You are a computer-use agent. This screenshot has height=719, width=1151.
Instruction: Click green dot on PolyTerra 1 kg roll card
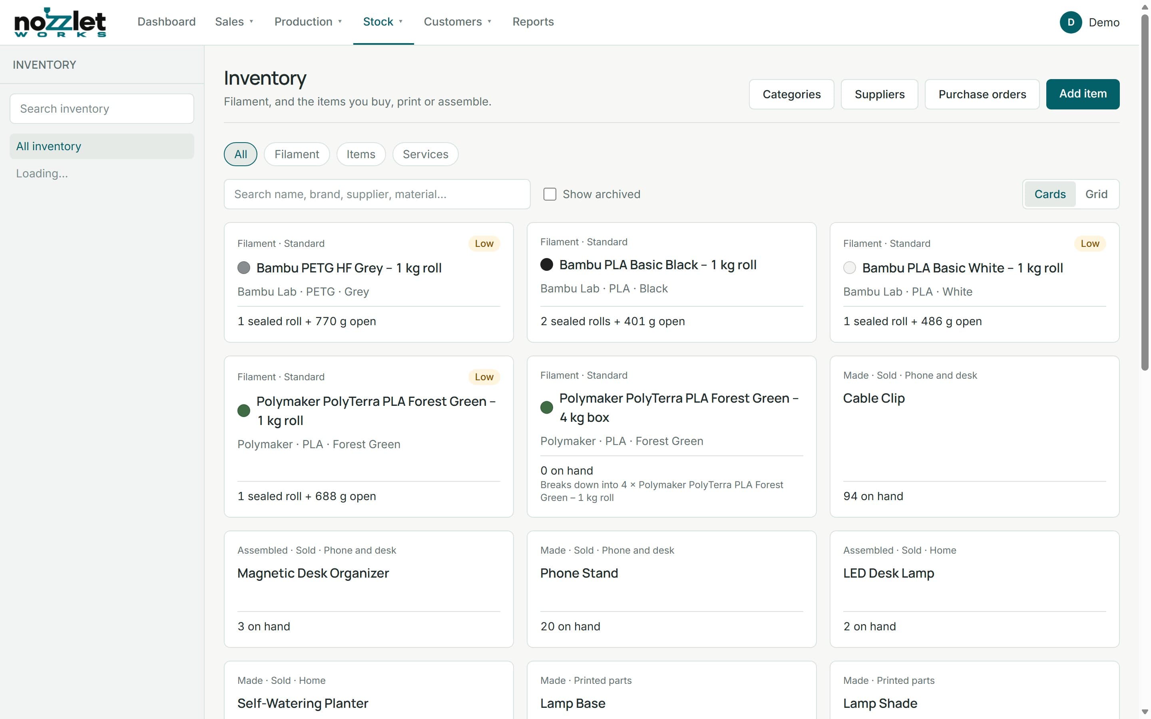point(243,410)
